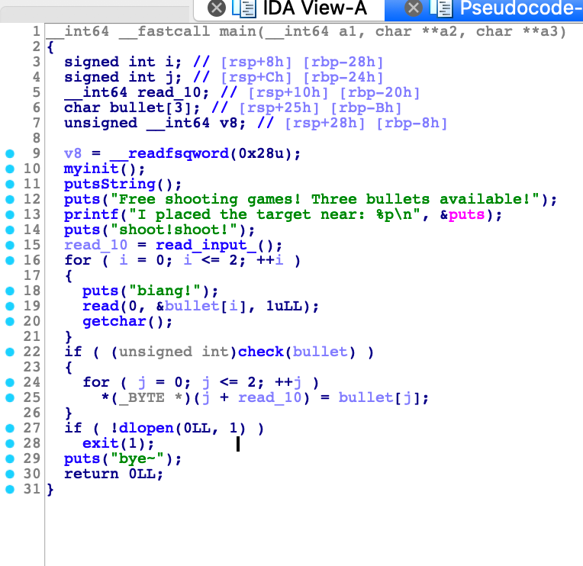Click line number 24 in the gutter
Viewport: 583px width, 566px height.
tap(31, 382)
